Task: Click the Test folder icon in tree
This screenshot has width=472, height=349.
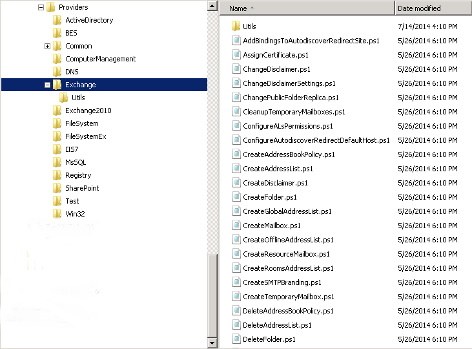Action: tap(57, 202)
